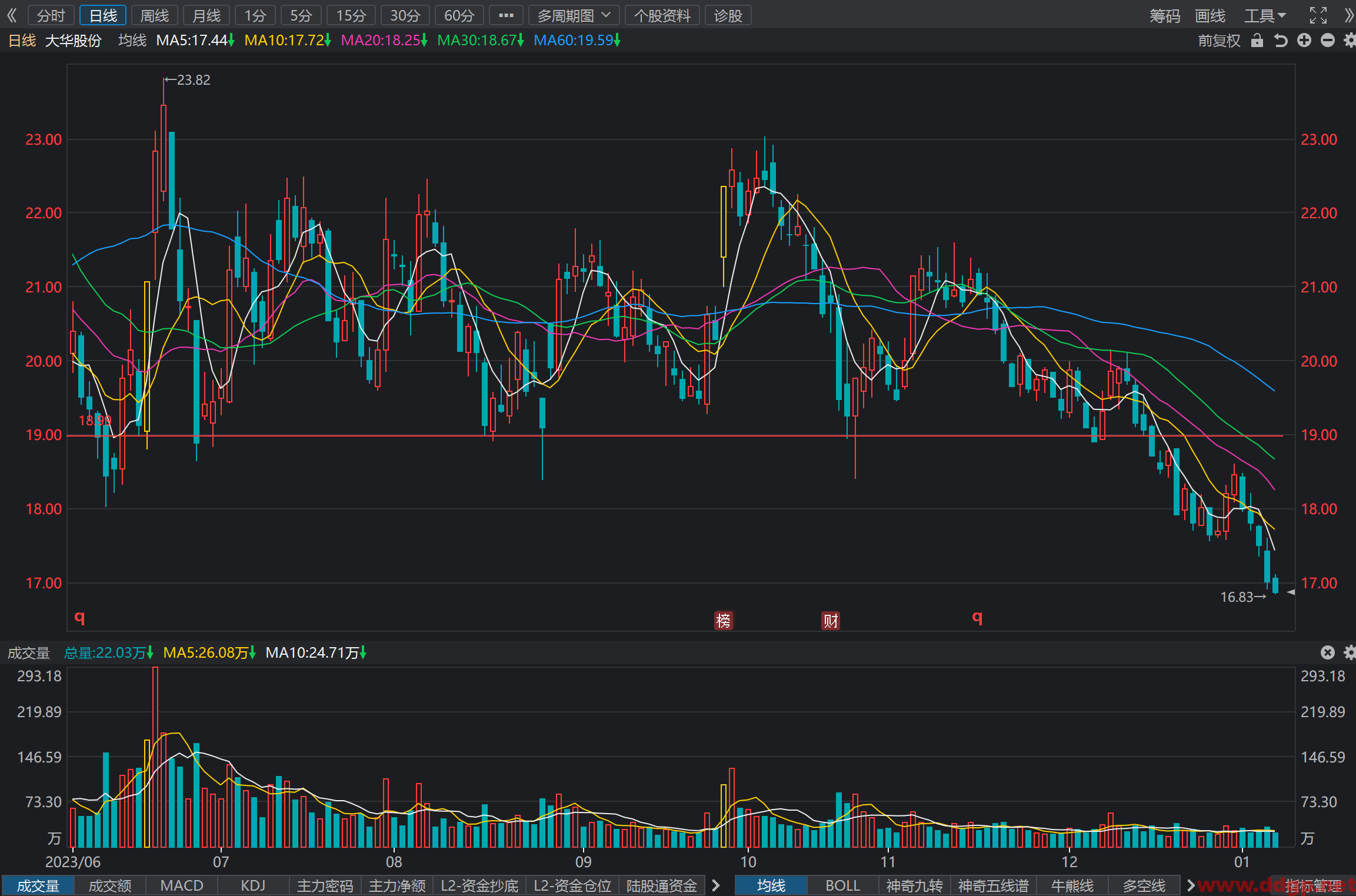Open the 多周期图 dropdown
The width and height of the screenshot is (1356, 896).
[x=574, y=15]
